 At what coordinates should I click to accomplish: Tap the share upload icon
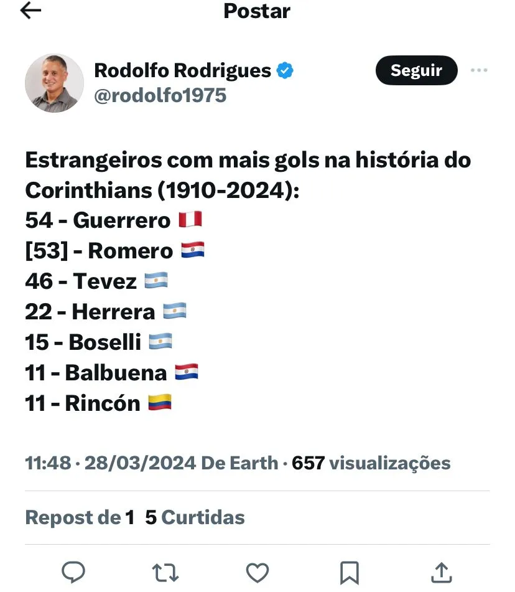coord(440,572)
